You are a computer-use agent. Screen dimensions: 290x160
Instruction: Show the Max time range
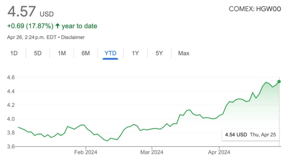(x=184, y=53)
